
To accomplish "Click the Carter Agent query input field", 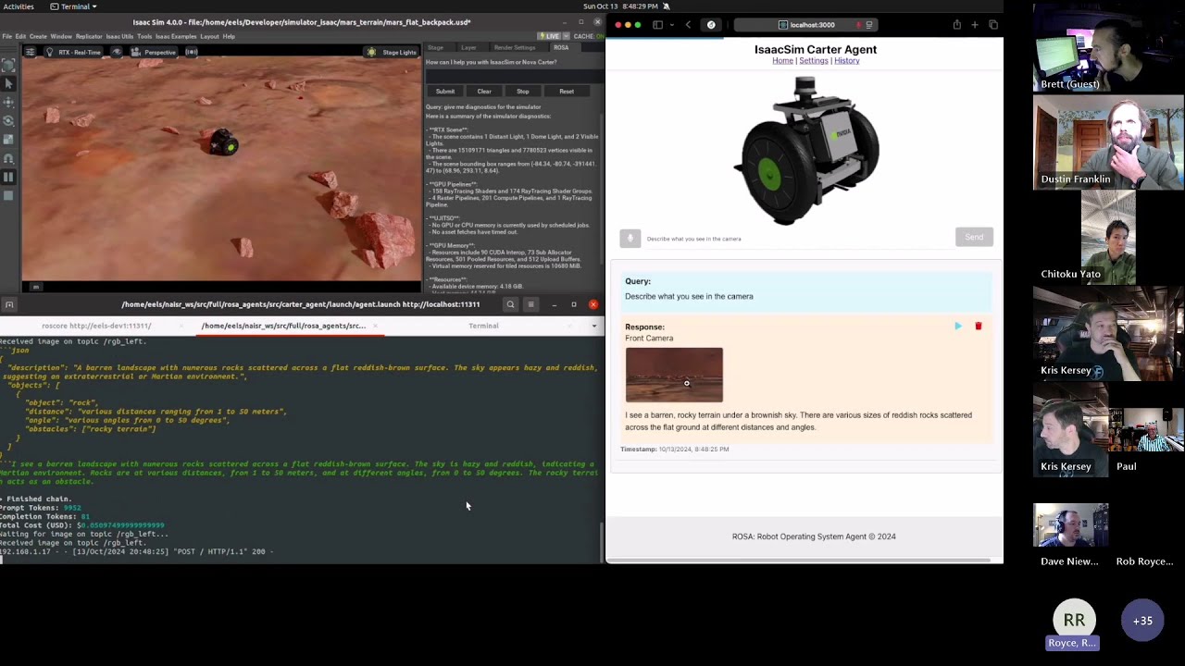I will (x=798, y=239).
